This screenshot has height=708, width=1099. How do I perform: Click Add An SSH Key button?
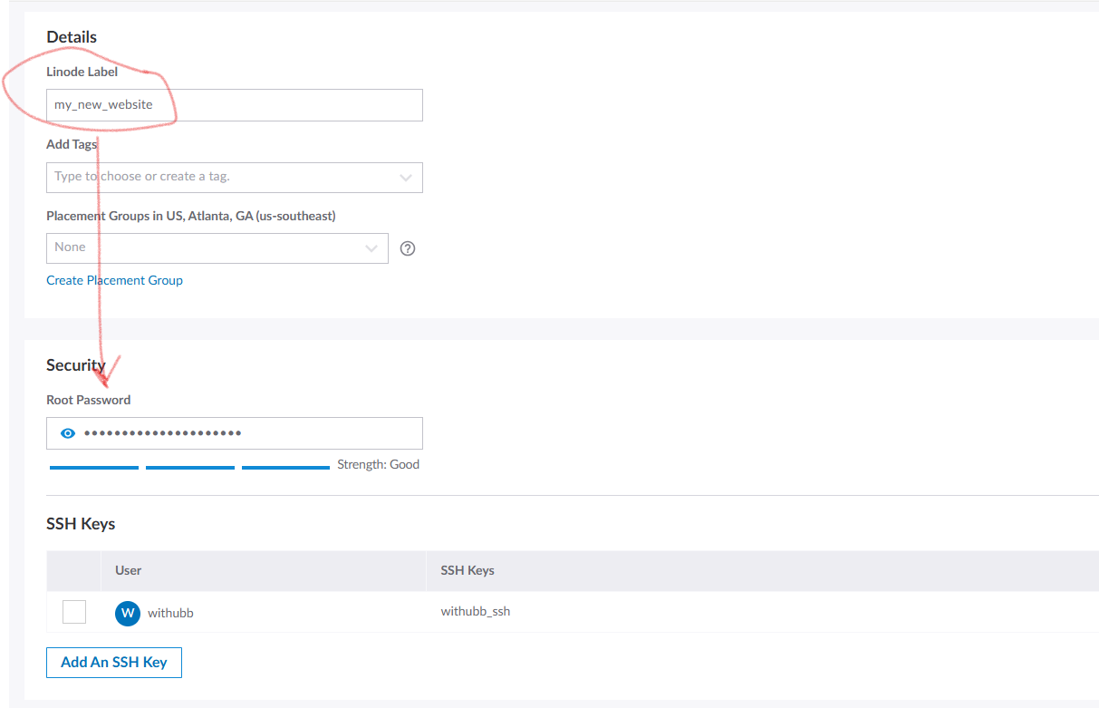[114, 663]
